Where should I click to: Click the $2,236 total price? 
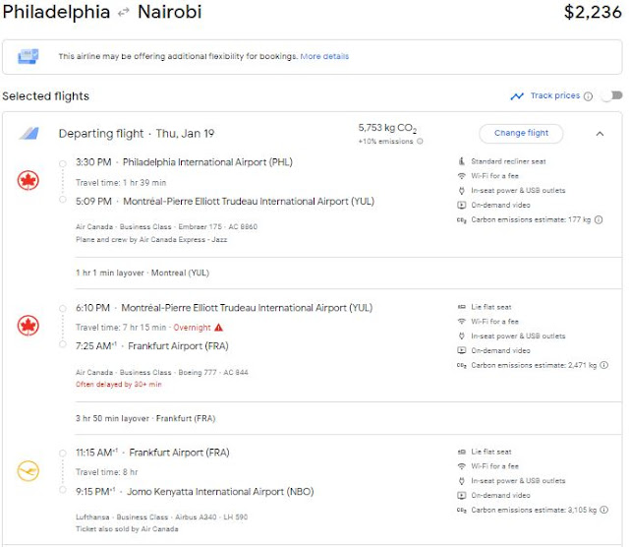(x=592, y=13)
